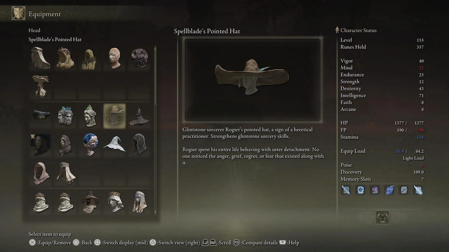449x252 pixels.
Task: Select the highlighted Spellblade's Pointed Hat icon
Action: click(x=114, y=116)
